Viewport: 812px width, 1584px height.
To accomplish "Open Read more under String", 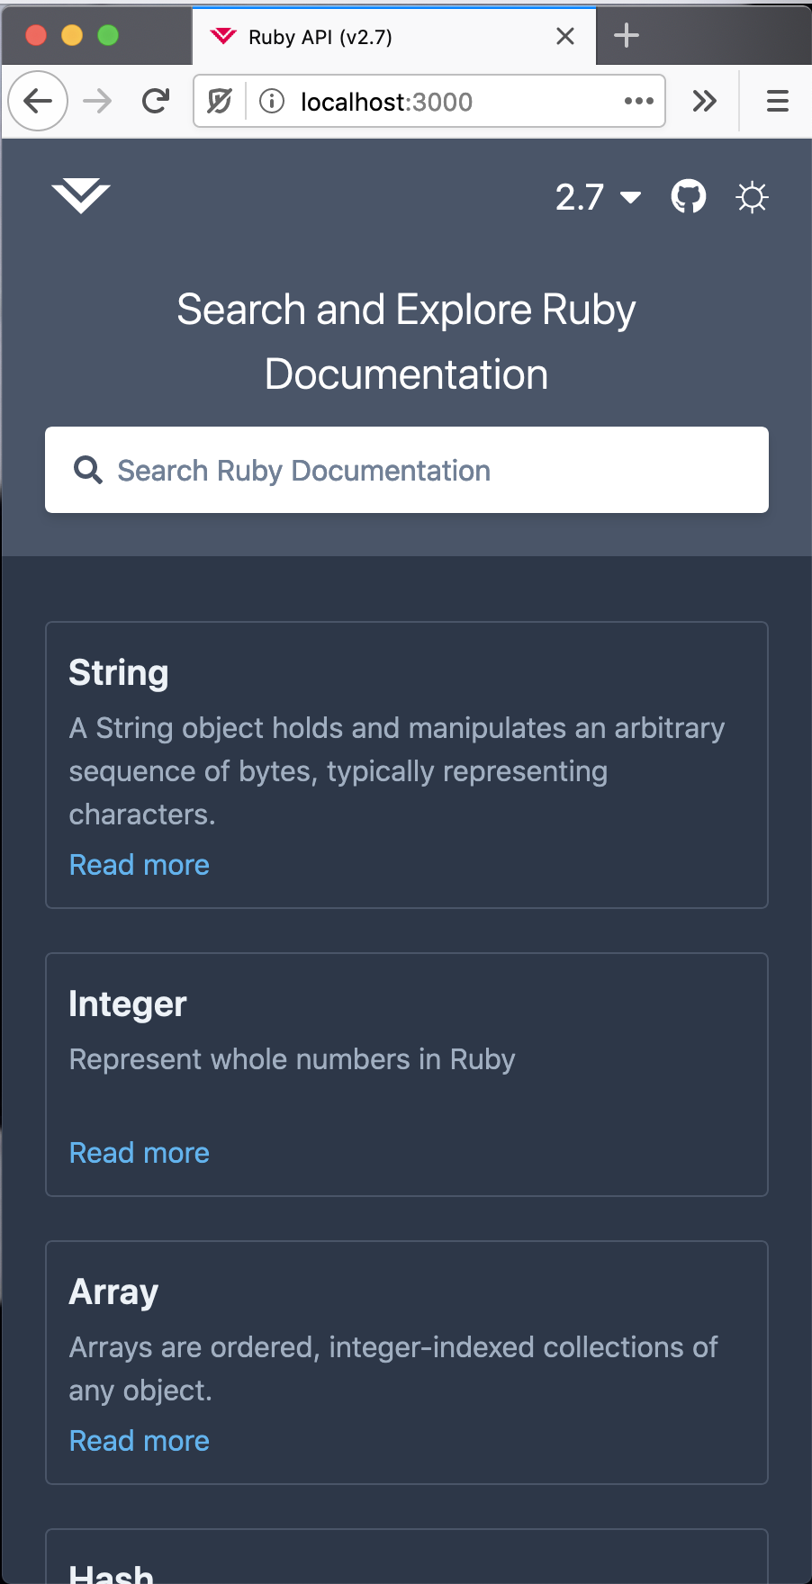I will [x=140, y=865].
